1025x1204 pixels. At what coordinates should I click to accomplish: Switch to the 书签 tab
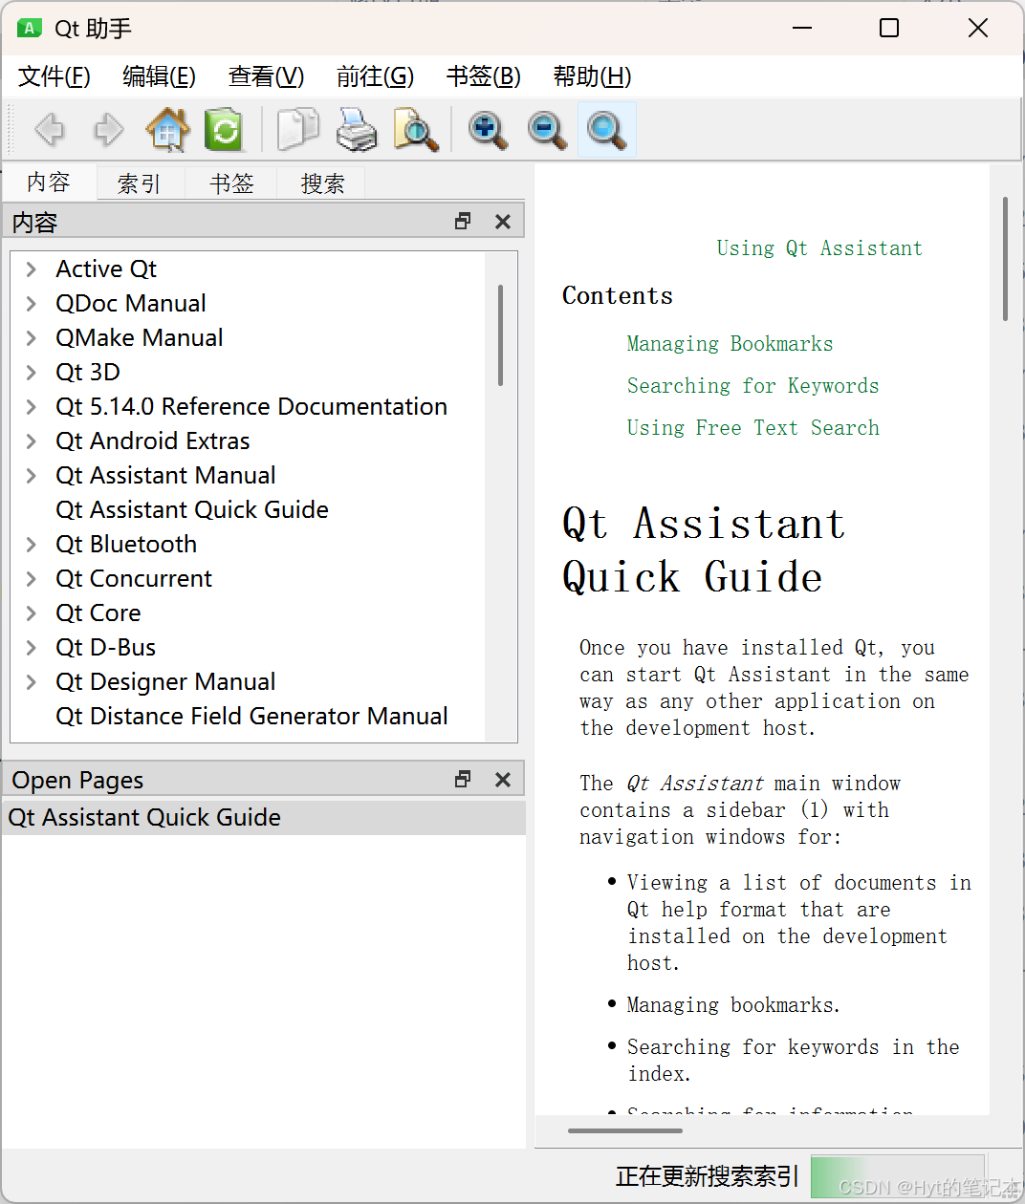point(231,183)
